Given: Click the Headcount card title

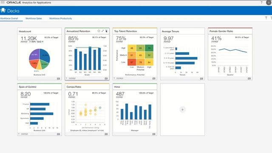Looking at the screenshot, I should 25,31.
